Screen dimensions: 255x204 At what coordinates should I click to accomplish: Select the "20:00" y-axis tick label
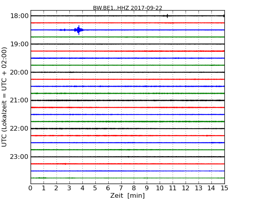(x=19, y=72)
